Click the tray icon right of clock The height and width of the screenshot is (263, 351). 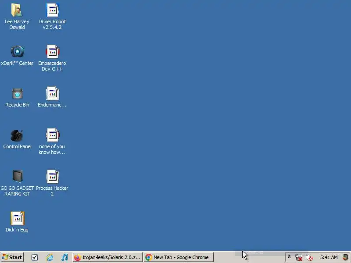click(x=346, y=257)
